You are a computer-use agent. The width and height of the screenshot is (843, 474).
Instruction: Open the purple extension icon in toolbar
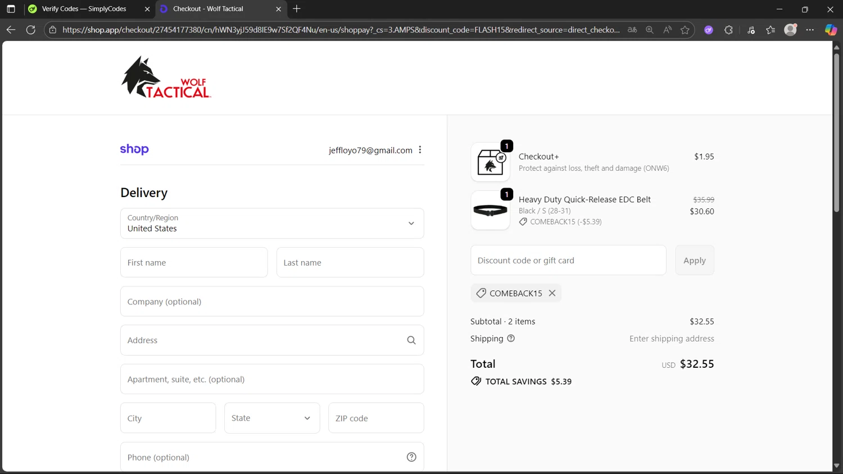click(709, 30)
